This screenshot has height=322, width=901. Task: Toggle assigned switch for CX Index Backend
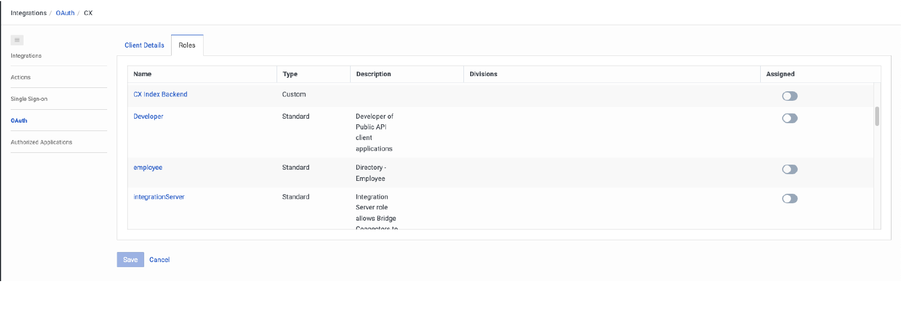click(789, 96)
